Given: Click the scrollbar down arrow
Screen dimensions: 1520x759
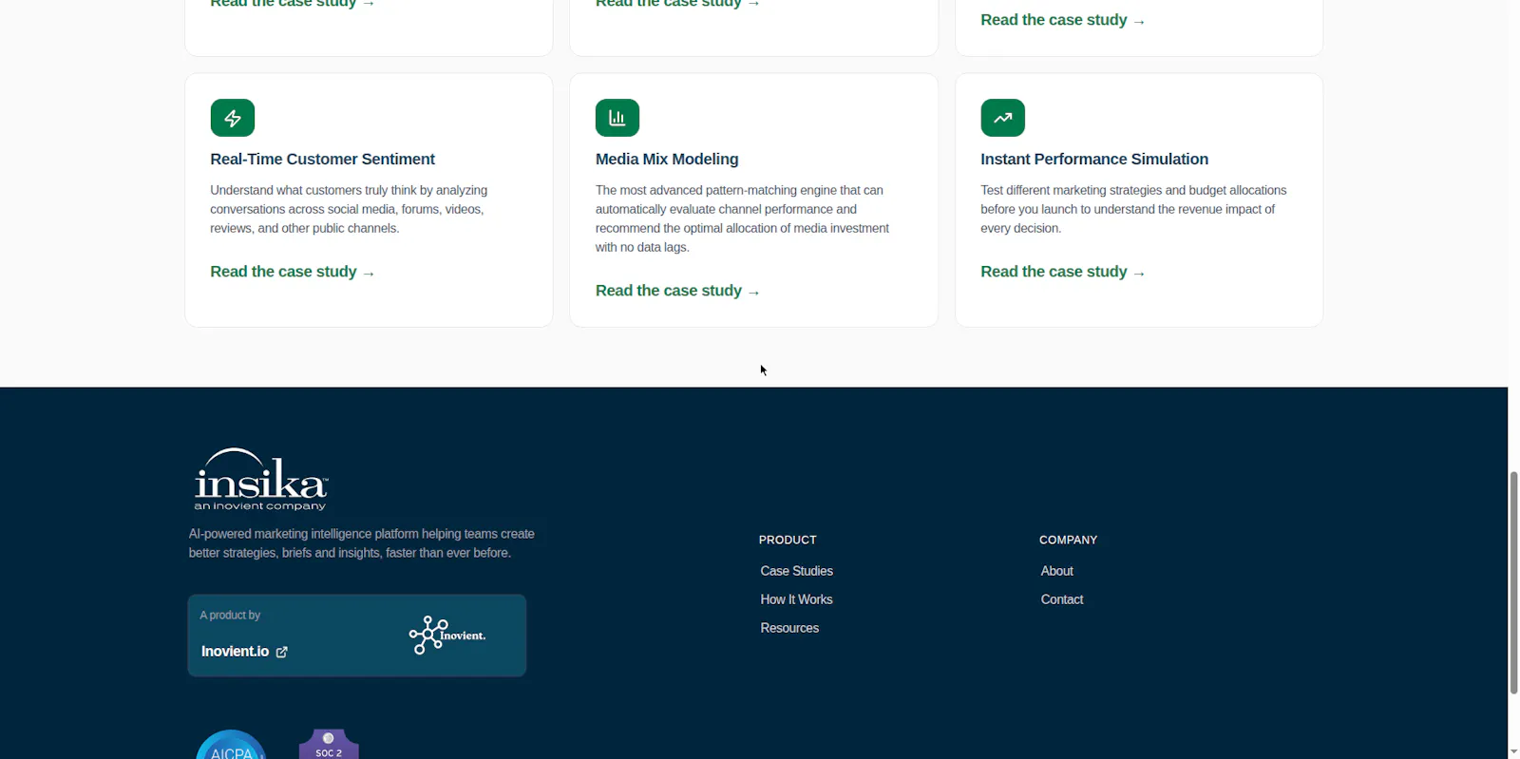Looking at the screenshot, I should pos(1514,751).
